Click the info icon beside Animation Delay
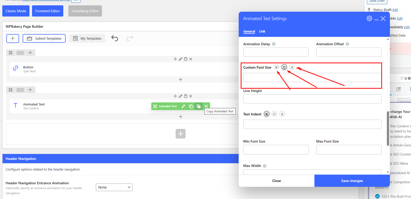411x199 pixels. 274,44
